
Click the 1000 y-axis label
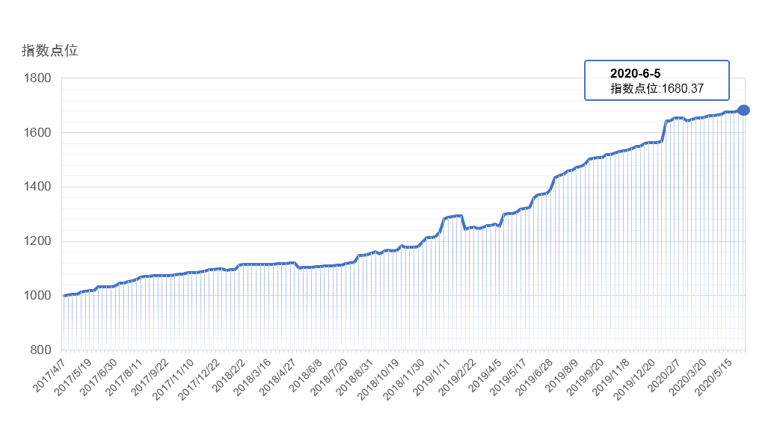tap(37, 295)
